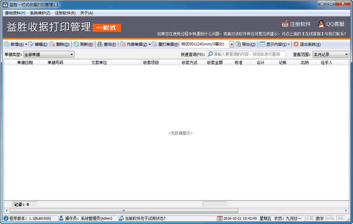Viewport: 353px width, 224px height.
Task: Click 作废单据(Z) toolbar button
Action: (134, 44)
